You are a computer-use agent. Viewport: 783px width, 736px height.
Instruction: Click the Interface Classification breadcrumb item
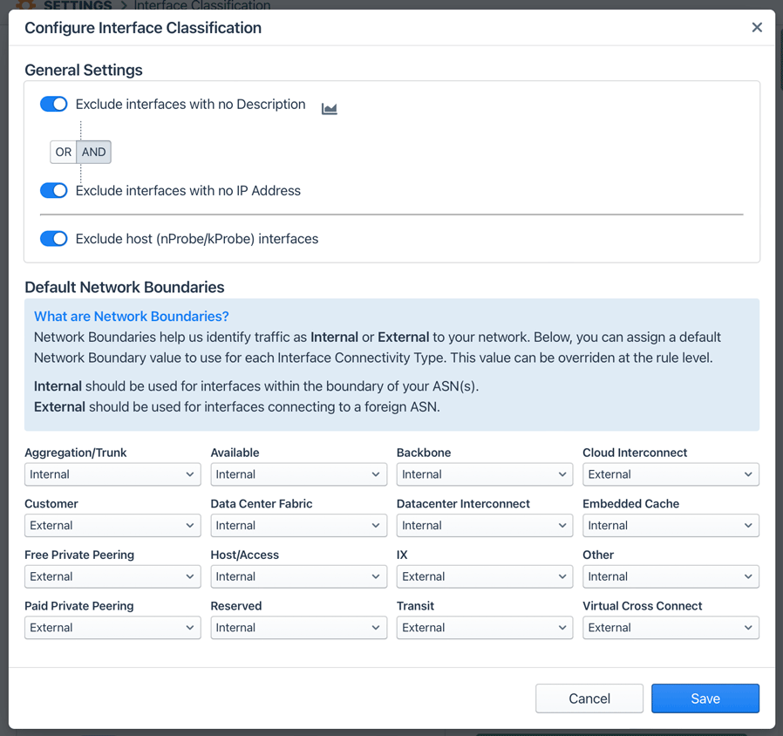pos(202,3)
